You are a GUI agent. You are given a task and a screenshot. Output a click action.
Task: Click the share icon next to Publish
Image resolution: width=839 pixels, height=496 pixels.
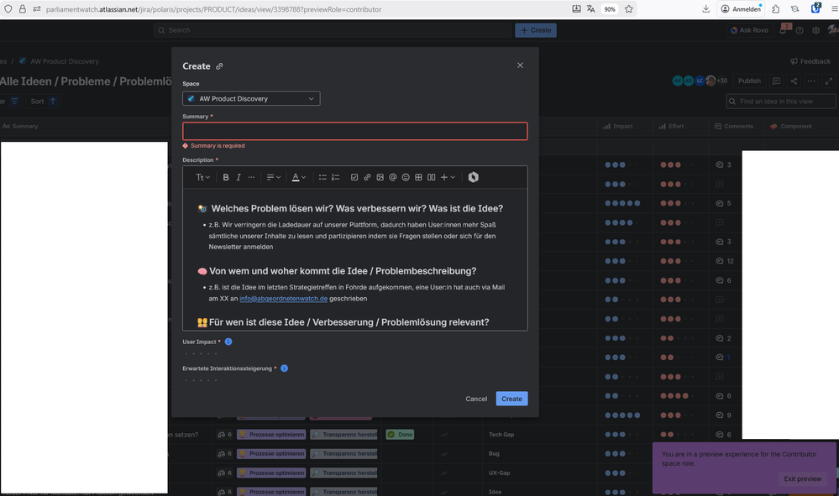[794, 81]
